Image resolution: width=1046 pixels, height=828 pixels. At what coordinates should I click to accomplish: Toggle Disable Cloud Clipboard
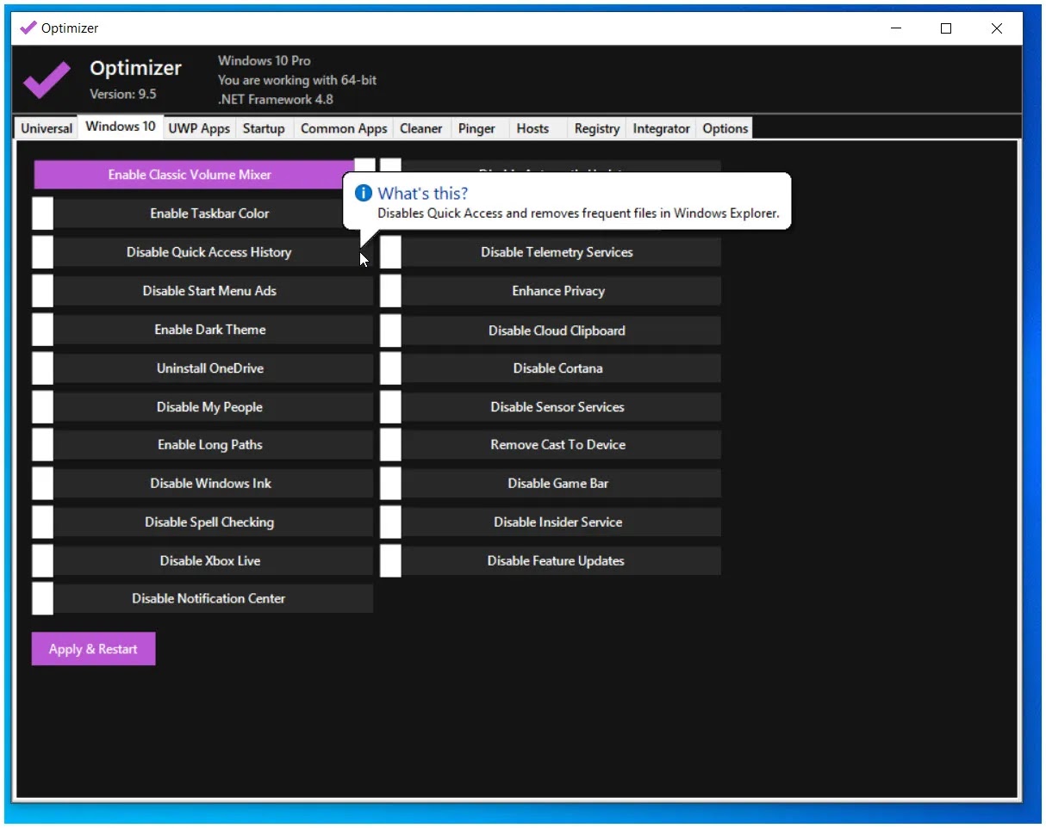(x=551, y=331)
